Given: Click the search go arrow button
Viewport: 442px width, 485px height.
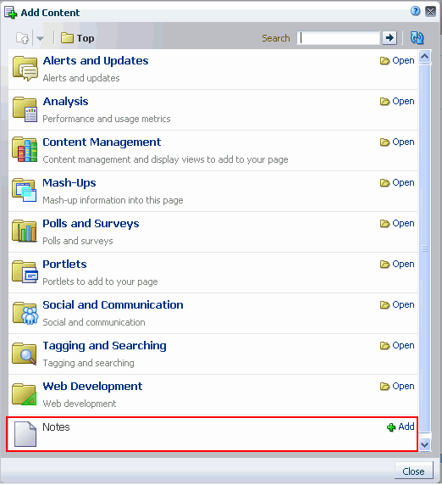Looking at the screenshot, I should (x=390, y=38).
